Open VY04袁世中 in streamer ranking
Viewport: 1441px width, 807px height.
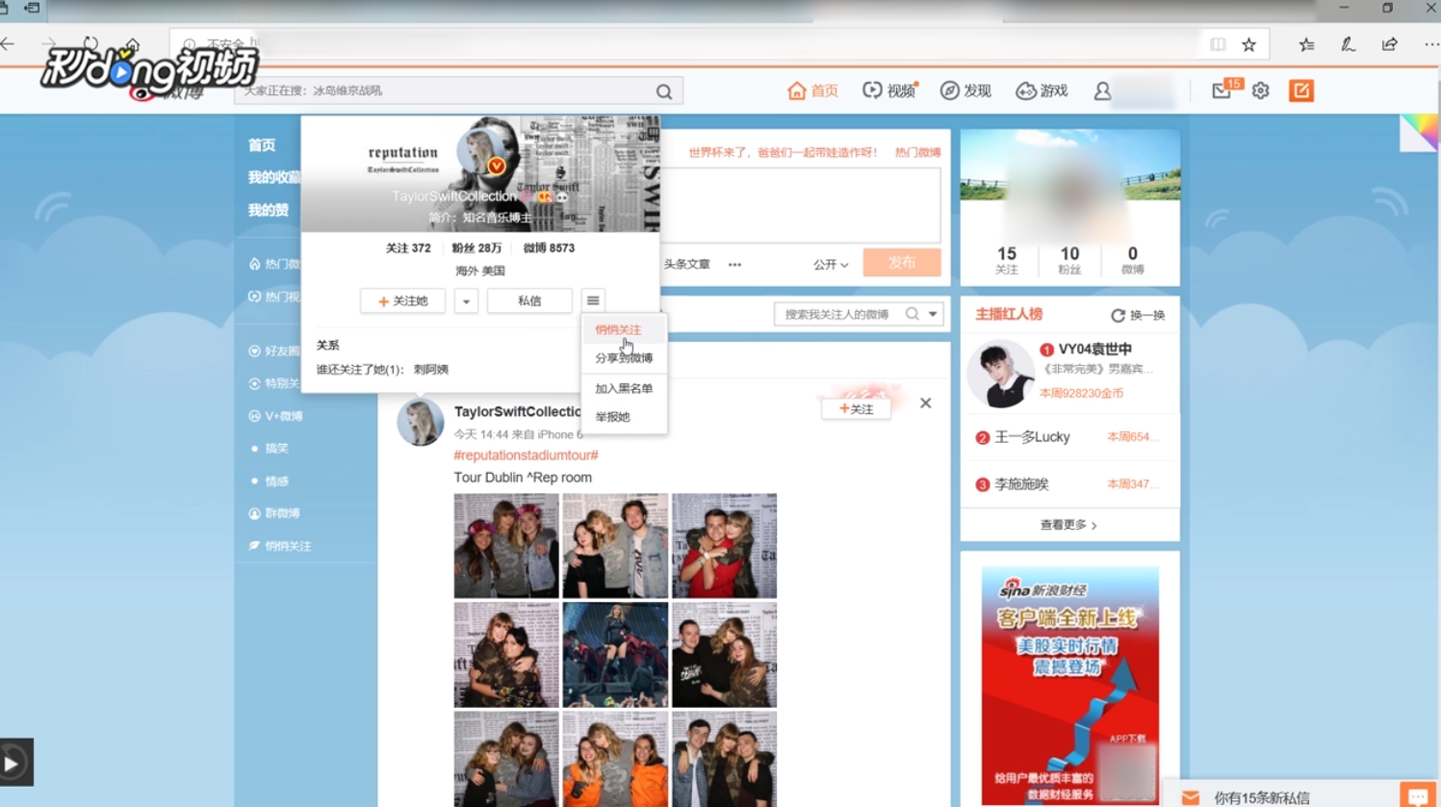tap(1094, 350)
